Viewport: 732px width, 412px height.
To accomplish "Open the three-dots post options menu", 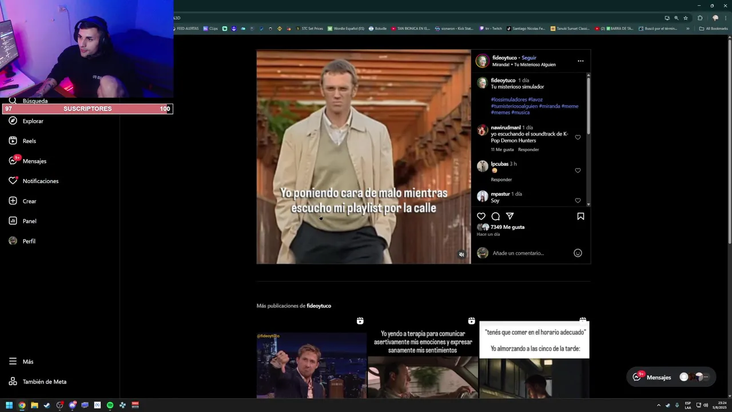I will coord(580,61).
